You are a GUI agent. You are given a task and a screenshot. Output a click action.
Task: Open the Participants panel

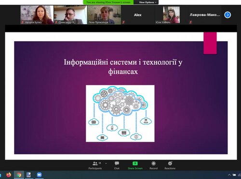(x=95, y=165)
